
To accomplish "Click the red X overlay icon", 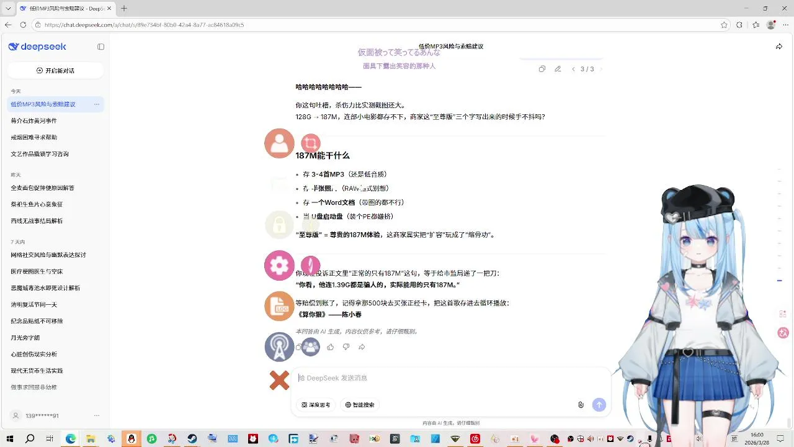I will (x=279, y=380).
